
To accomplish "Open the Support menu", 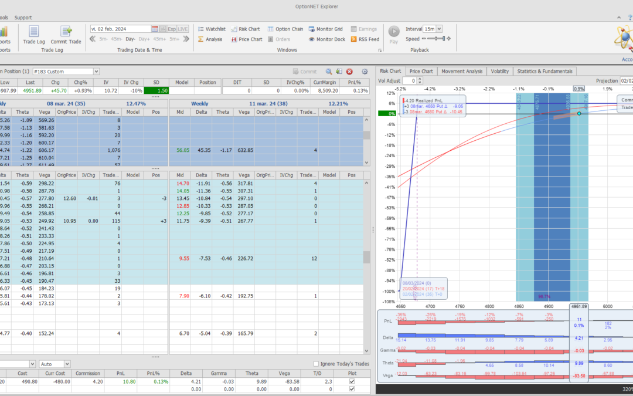I will [23, 18].
